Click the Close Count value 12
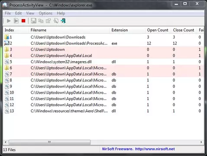The height and width of the screenshot is (156, 207). point(175,43)
